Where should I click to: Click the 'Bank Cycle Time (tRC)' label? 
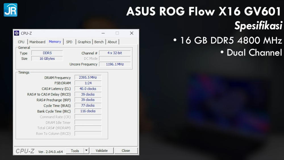[54, 111]
